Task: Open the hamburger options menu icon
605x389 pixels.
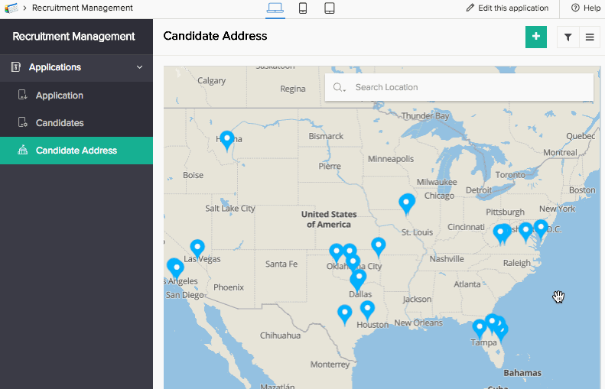Action: click(x=590, y=37)
